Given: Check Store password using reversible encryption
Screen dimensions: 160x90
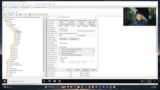Looking at the screenshot, I should (60, 55).
